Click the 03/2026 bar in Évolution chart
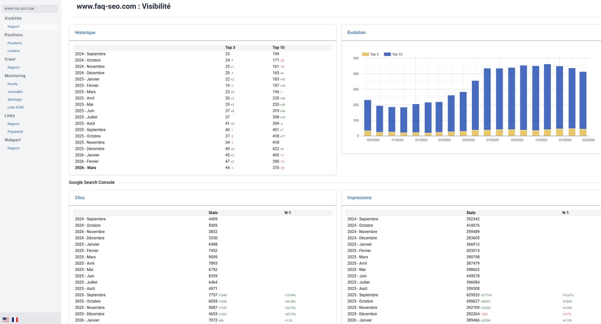 click(583, 104)
